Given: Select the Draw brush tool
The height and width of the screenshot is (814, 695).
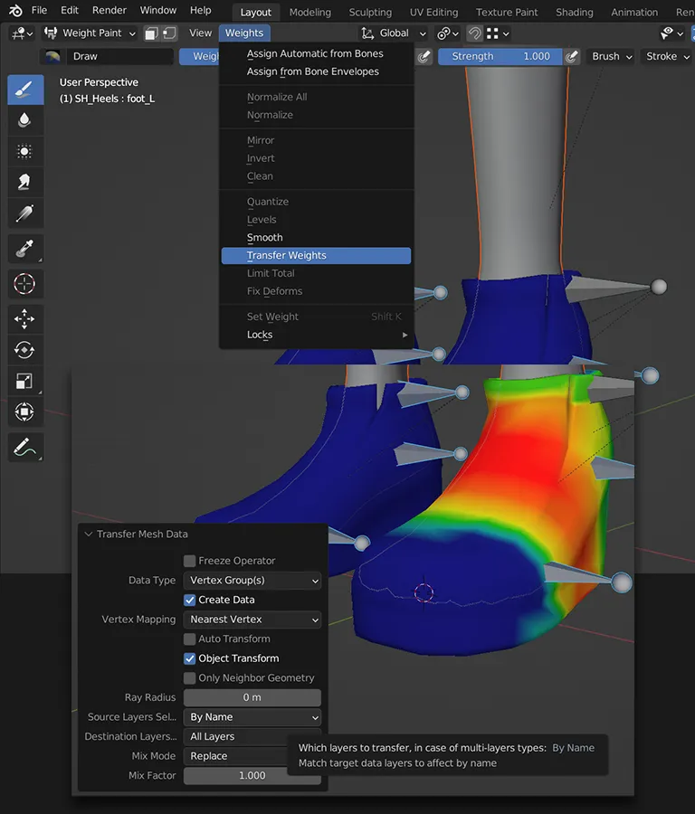Looking at the screenshot, I should coord(25,90).
